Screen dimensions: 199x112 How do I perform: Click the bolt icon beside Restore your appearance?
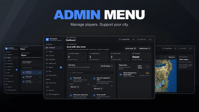(71, 95)
